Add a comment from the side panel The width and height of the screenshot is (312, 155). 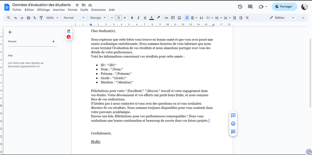coord(233,115)
